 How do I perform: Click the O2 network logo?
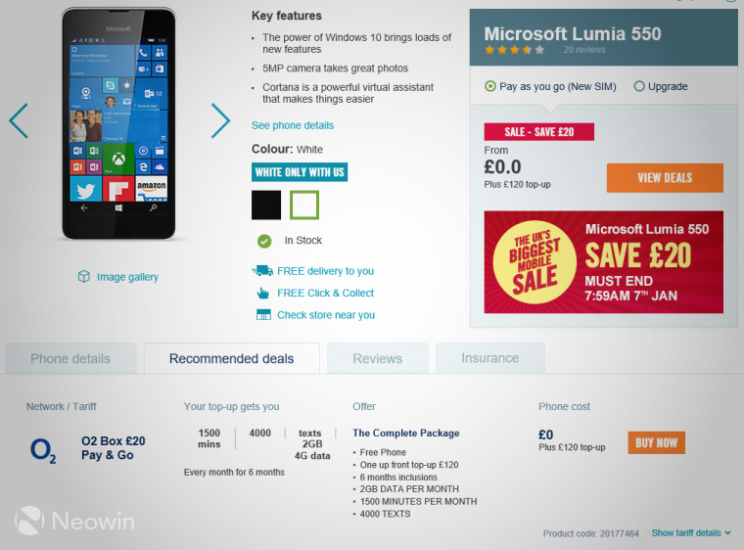[x=43, y=450]
